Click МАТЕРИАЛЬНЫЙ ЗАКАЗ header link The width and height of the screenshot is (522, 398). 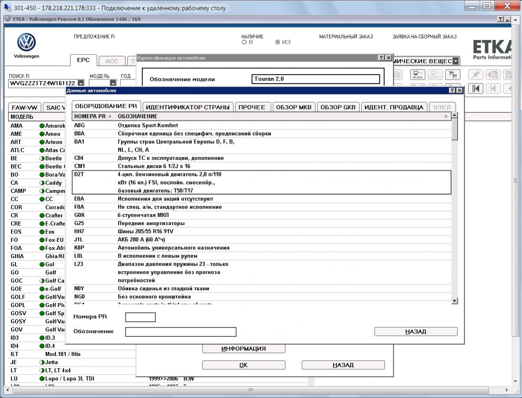coord(346,37)
